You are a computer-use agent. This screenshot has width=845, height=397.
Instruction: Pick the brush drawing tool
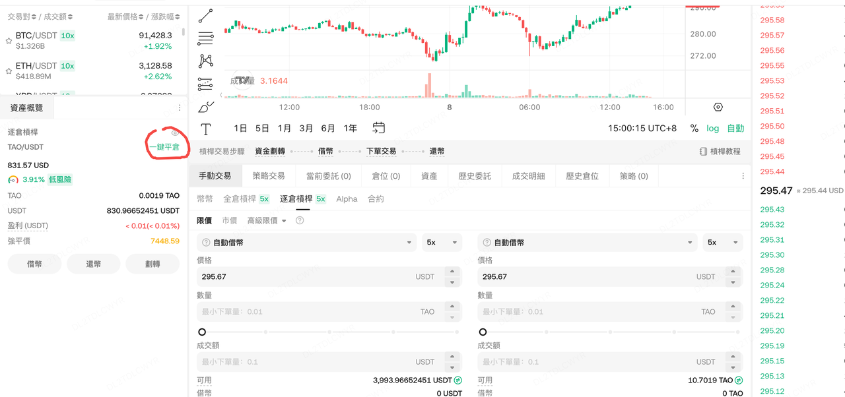click(206, 106)
